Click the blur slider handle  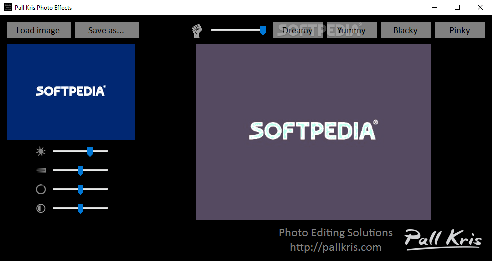tap(80, 171)
